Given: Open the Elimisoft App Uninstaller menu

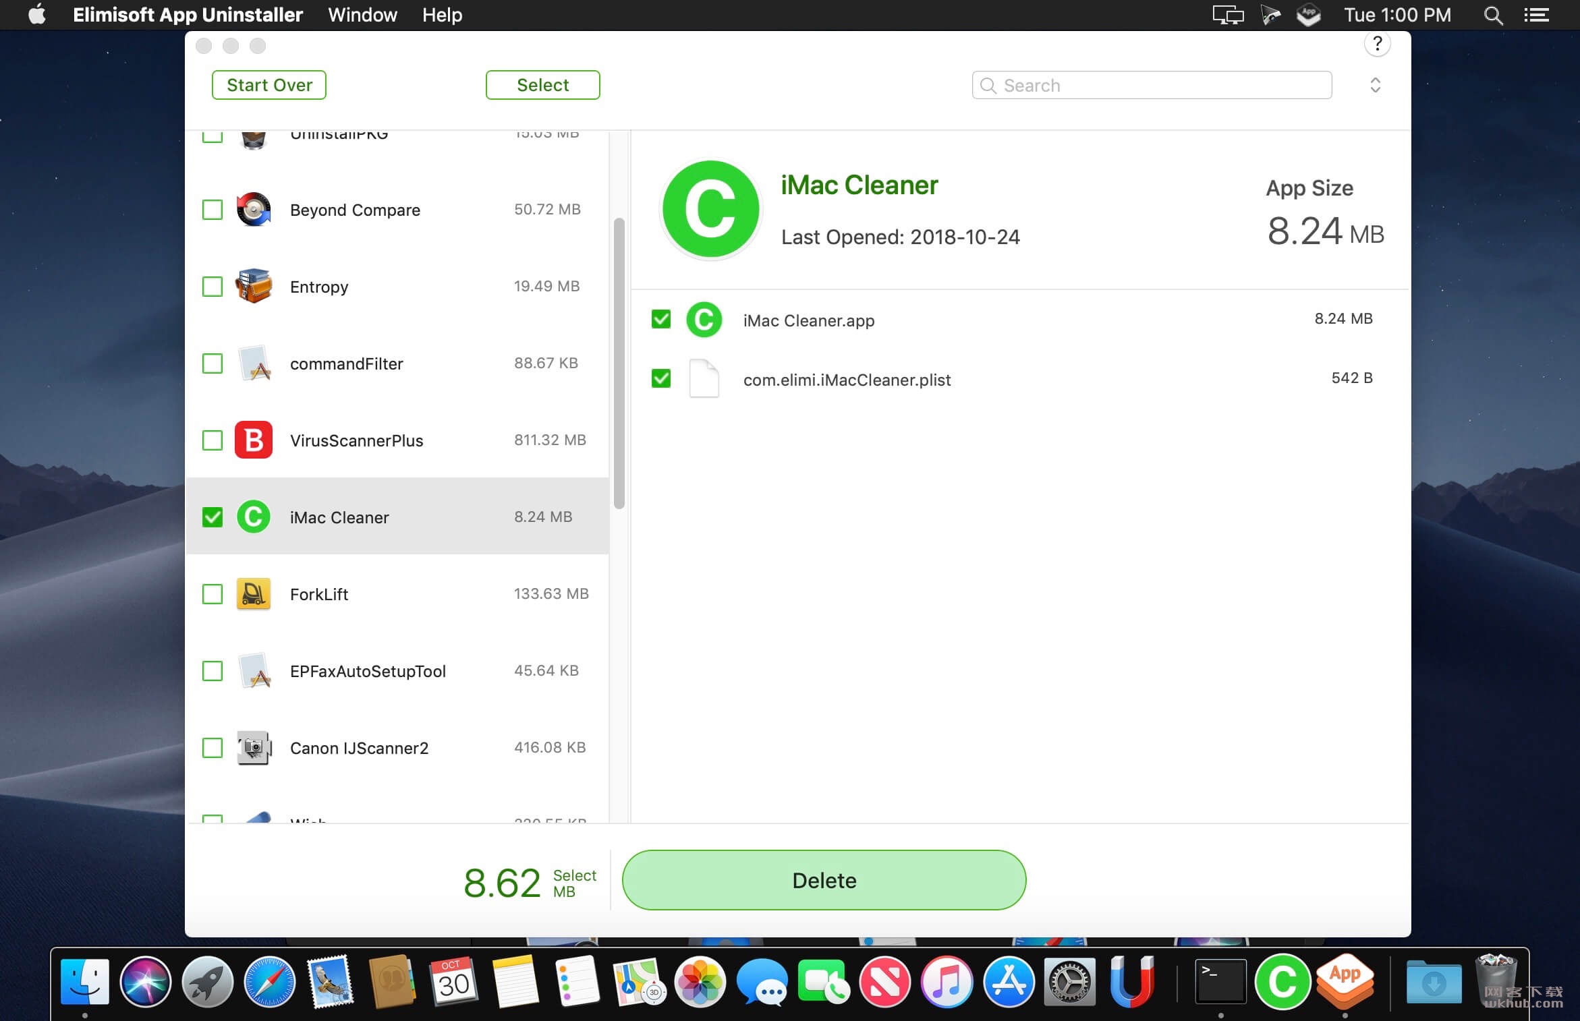Looking at the screenshot, I should (188, 15).
